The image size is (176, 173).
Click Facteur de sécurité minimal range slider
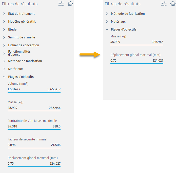[x=34, y=148]
